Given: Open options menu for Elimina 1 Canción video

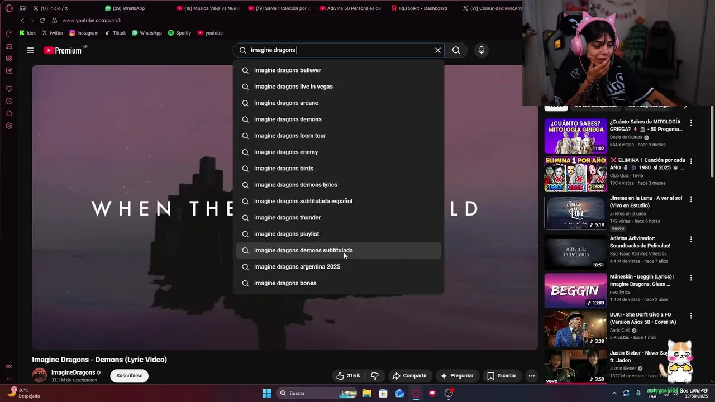Looking at the screenshot, I should [691, 161].
